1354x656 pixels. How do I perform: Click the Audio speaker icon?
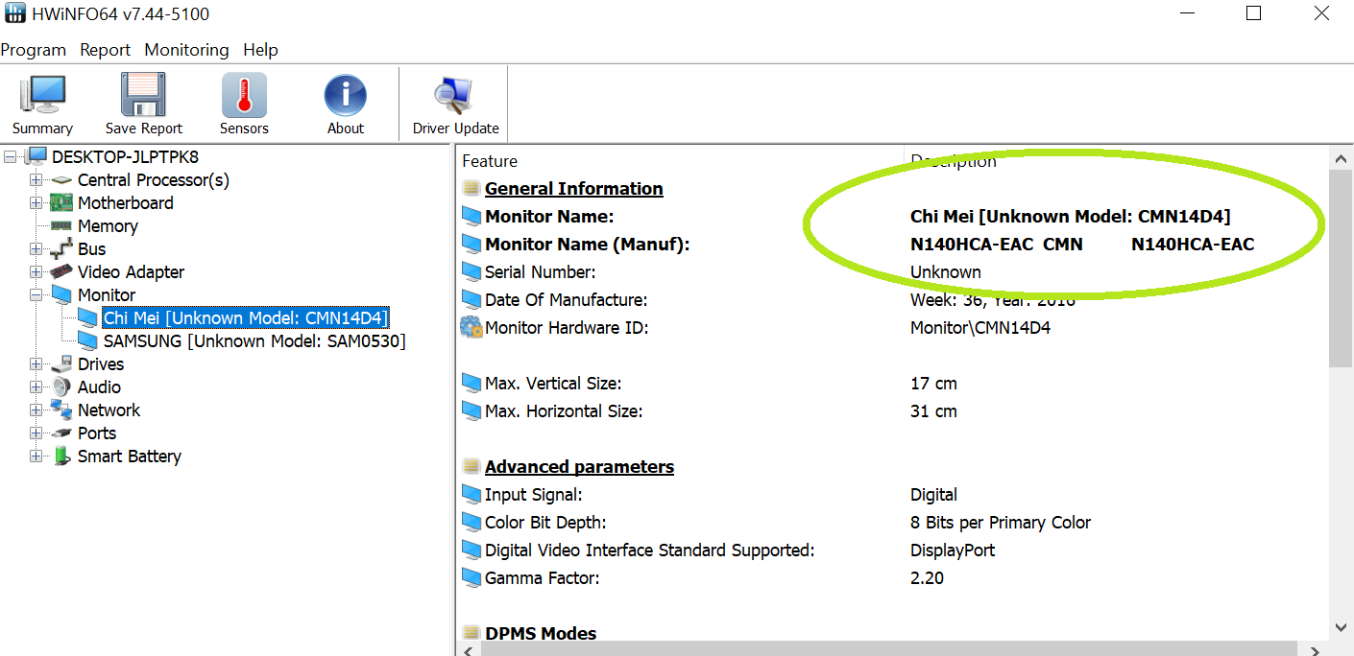coord(61,387)
